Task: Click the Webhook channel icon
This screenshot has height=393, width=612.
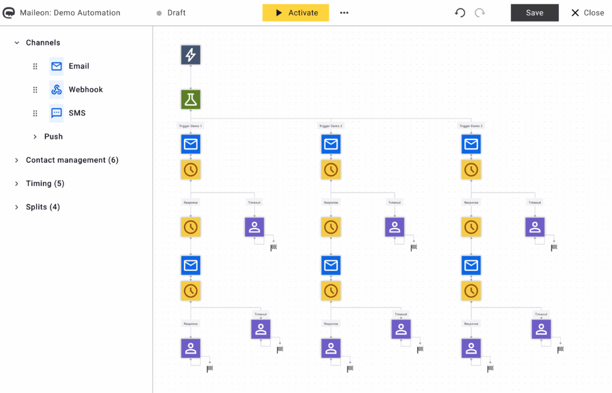Action: click(x=57, y=90)
